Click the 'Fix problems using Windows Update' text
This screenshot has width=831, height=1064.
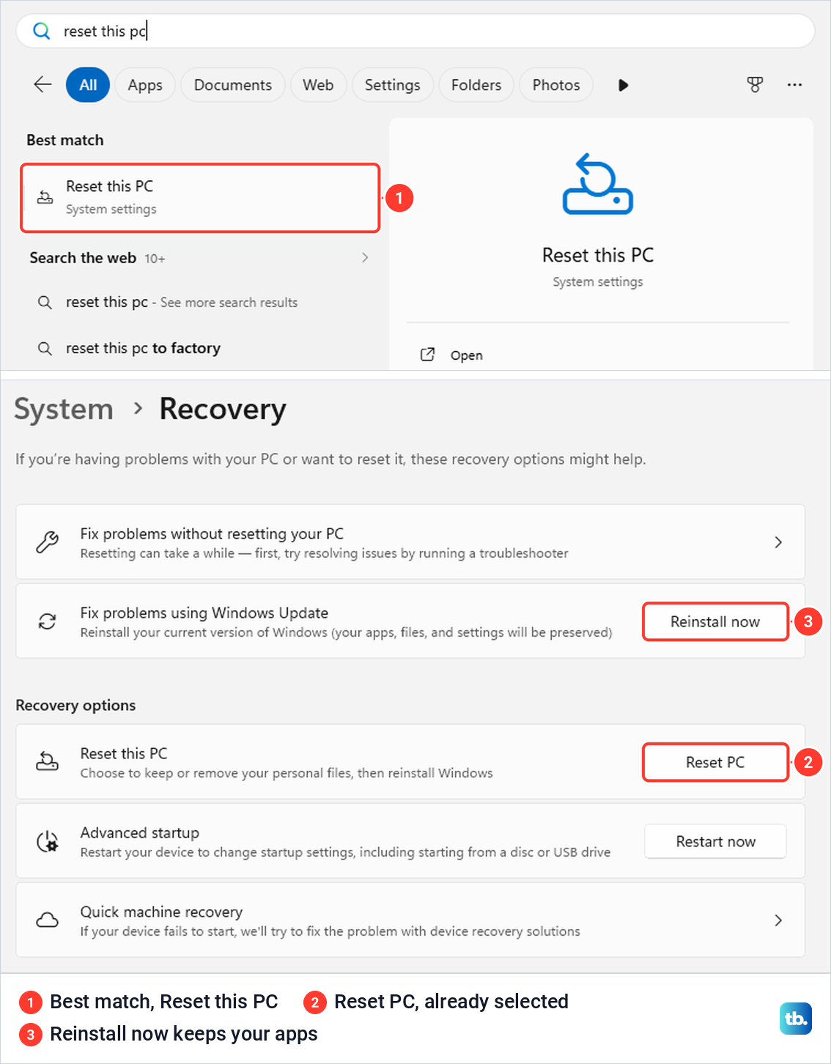pyautogui.click(x=204, y=613)
